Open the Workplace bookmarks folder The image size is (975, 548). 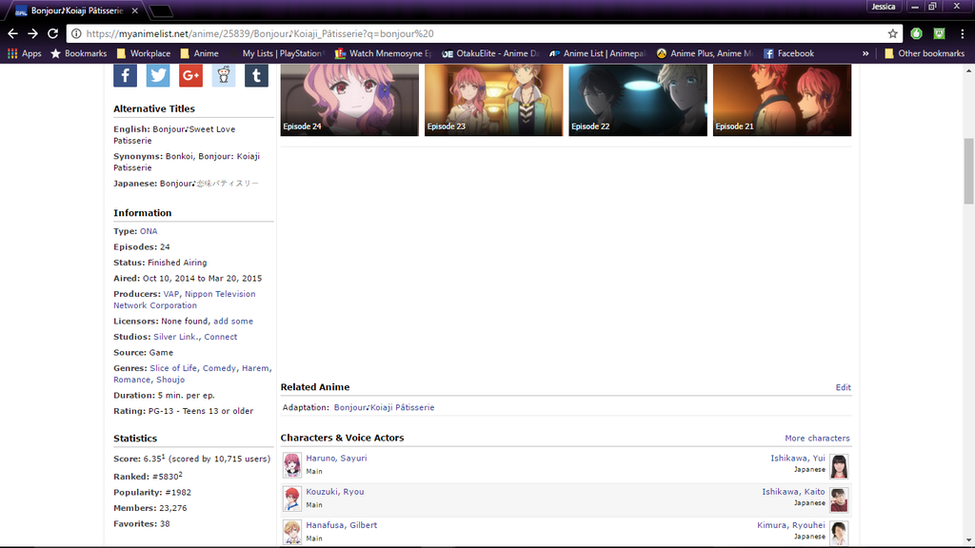pos(144,53)
